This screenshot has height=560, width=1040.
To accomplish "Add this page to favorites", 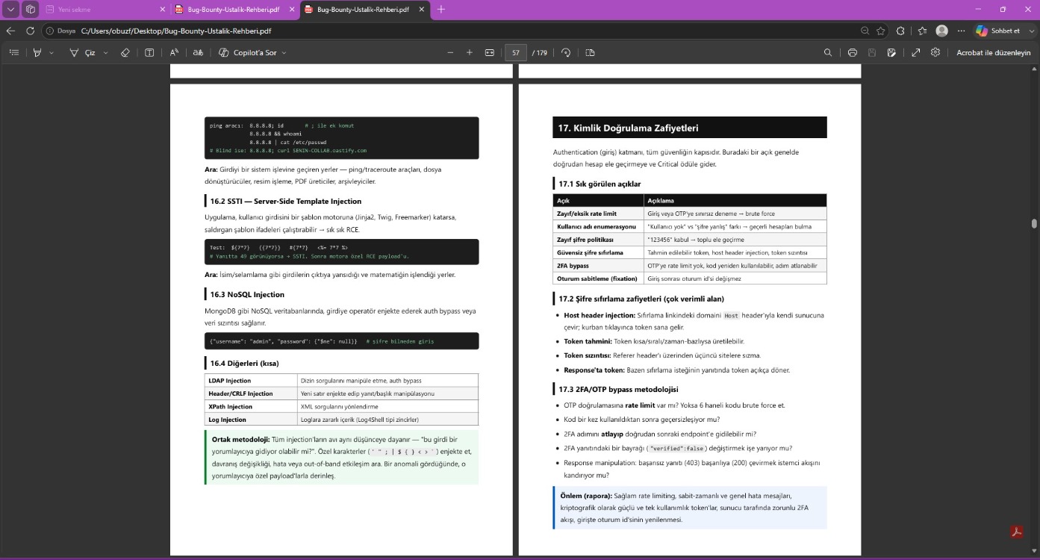I will (x=881, y=31).
